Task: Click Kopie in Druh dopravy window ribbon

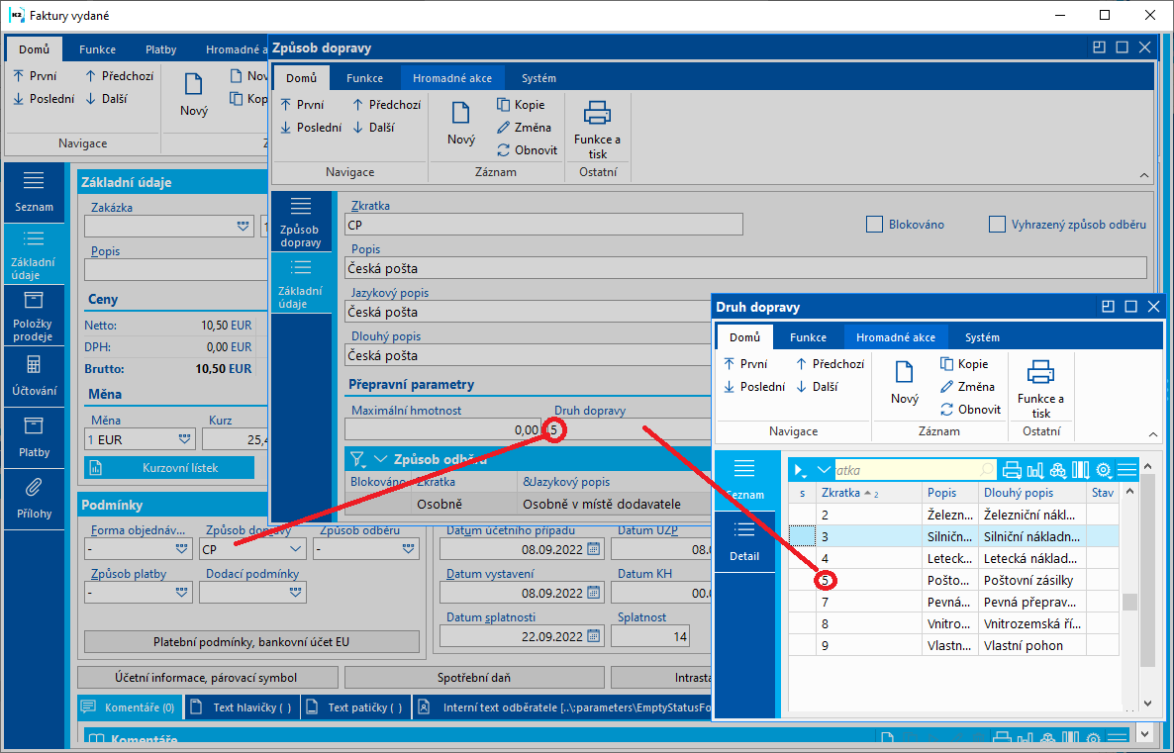Action: pos(964,364)
